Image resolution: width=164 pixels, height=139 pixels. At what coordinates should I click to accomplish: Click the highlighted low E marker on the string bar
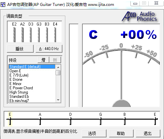[x=10, y=119]
